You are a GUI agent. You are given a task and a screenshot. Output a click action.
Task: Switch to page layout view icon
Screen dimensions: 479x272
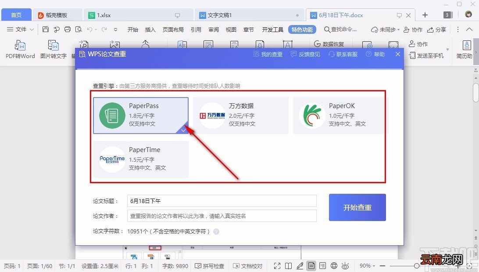tap(311, 266)
